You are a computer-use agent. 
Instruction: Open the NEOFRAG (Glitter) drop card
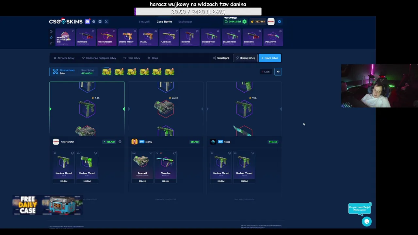point(65,38)
